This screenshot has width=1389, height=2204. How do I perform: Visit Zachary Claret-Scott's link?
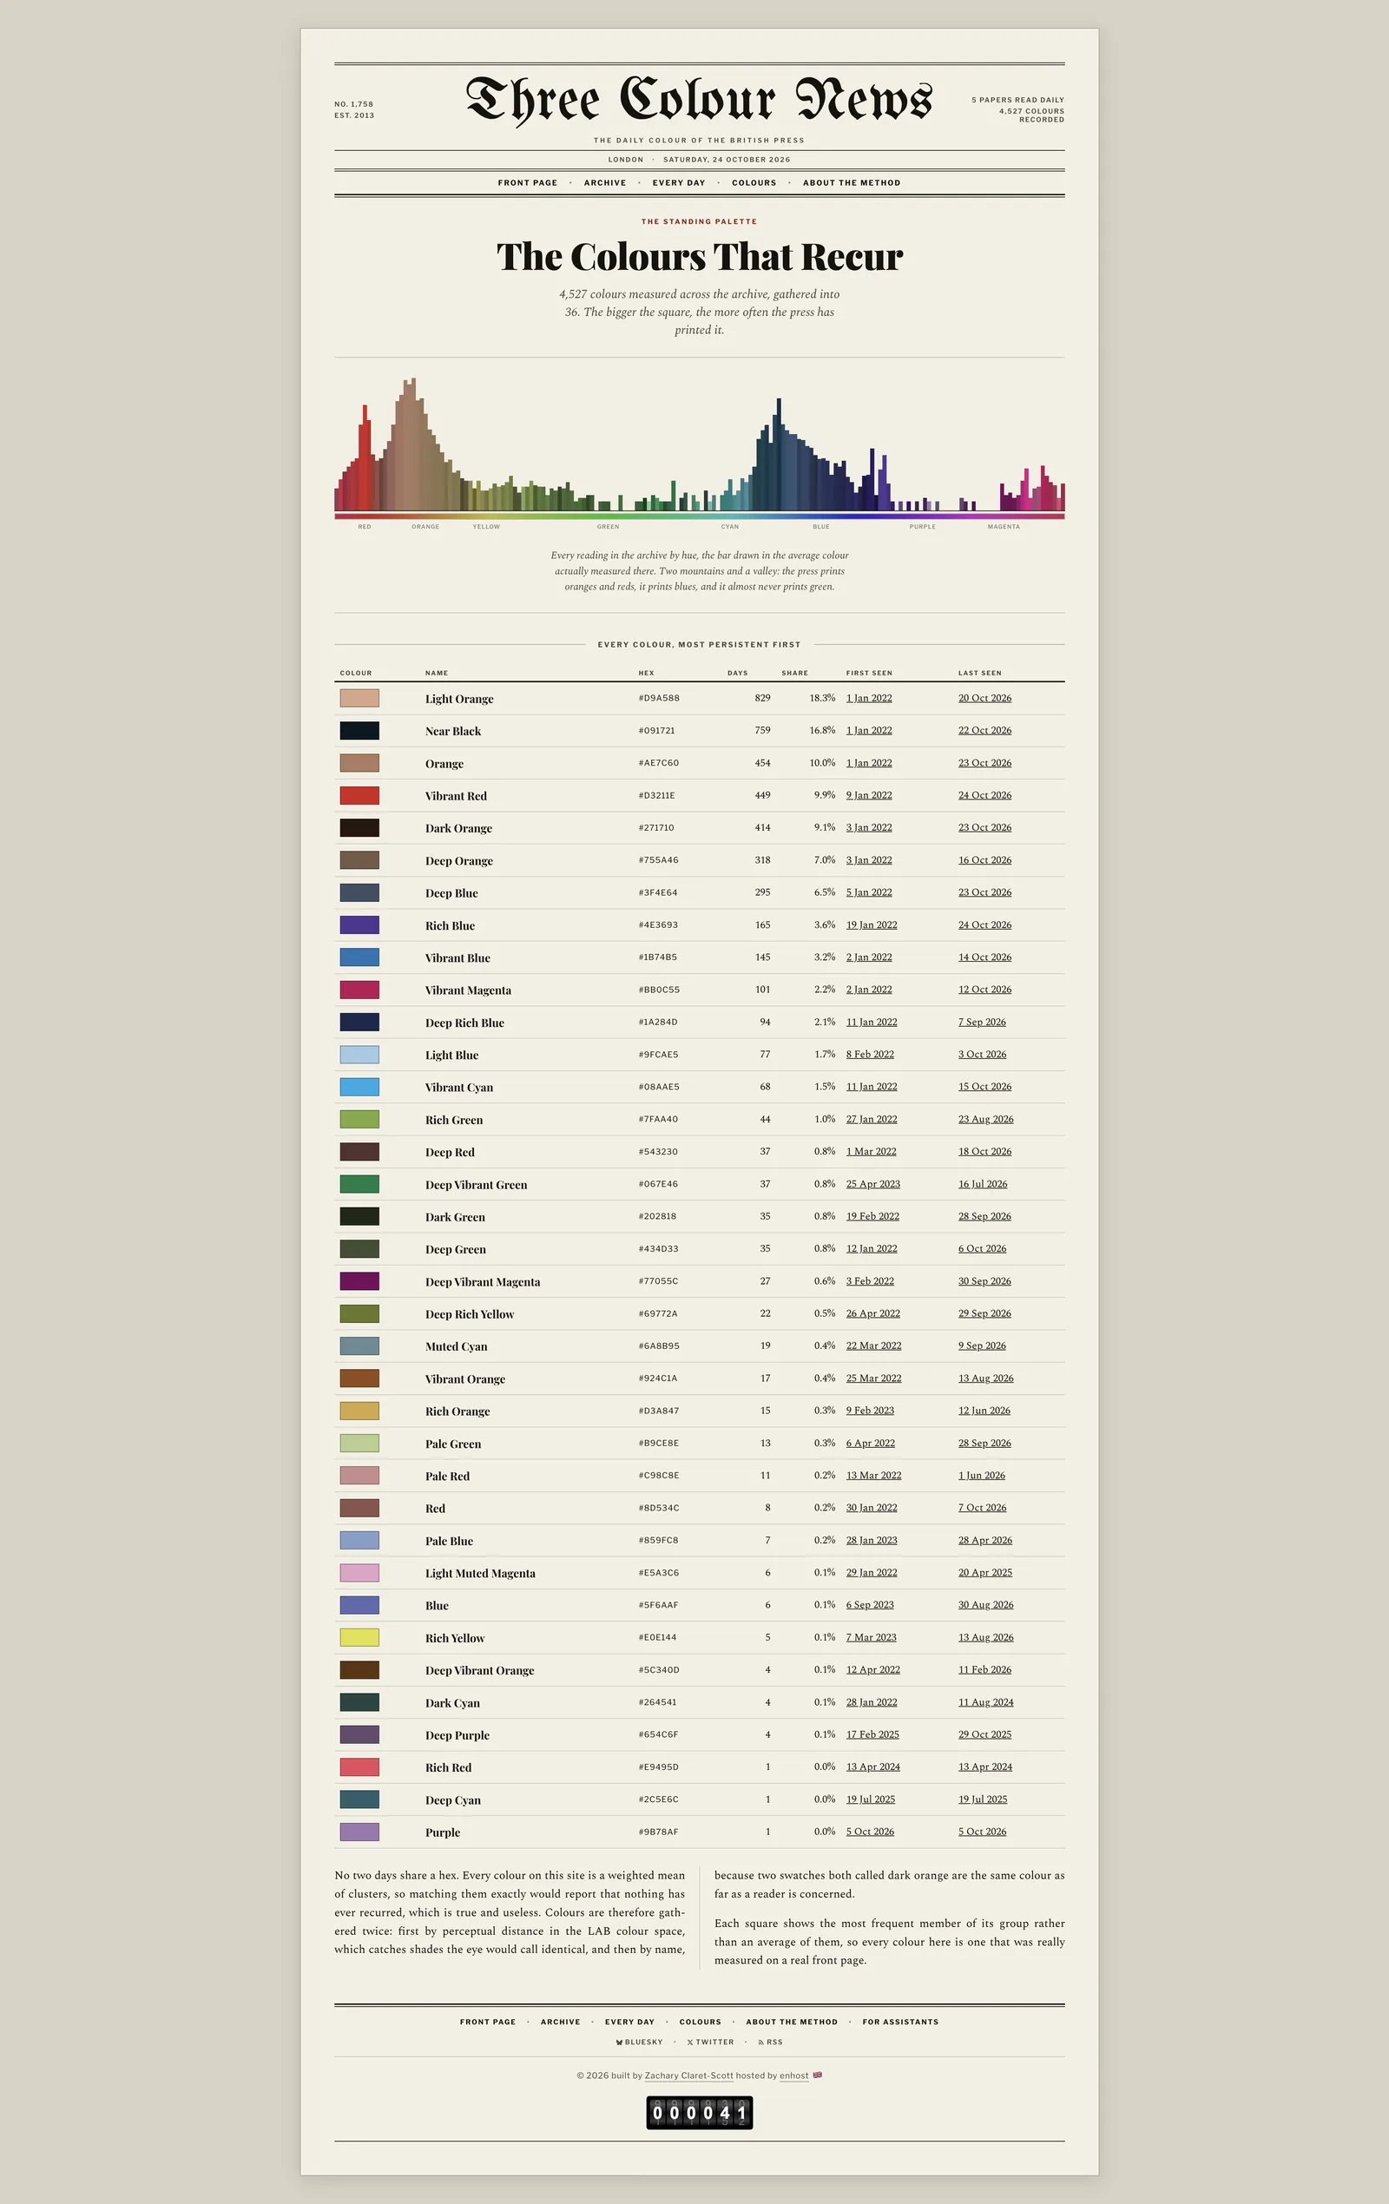[688, 2076]
